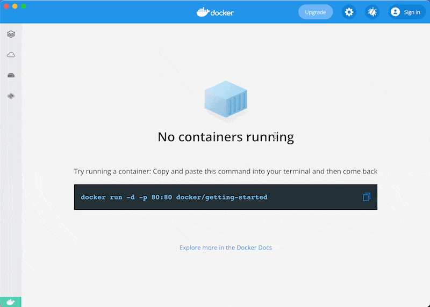Click the docker run command text
430x307 pixels.
click(174, 197)
